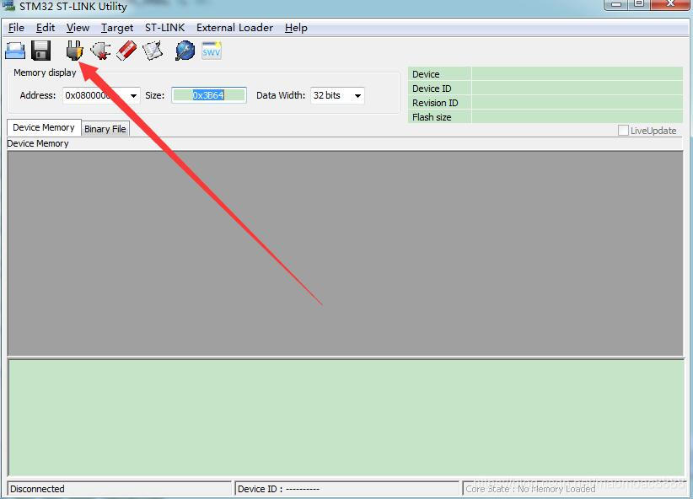
Task: Click the Device ID row in device panel
Action: pyautogui.click(x=436, y=88)
